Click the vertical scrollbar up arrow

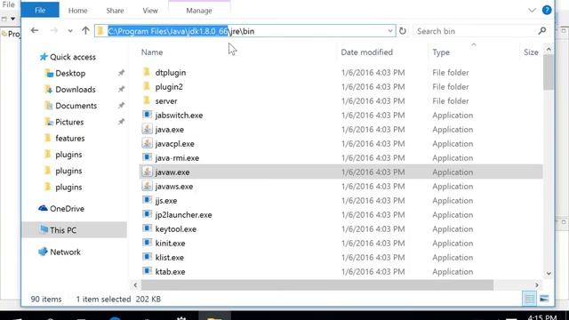549,50
